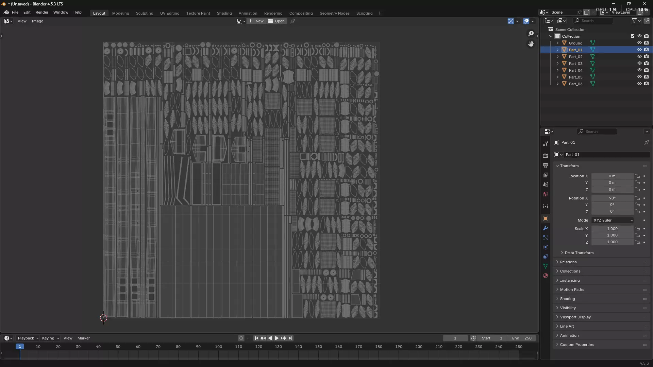The width and height of the screenshot is (653, 367).
Task: Switch to the Shading workspace tab
Action: click(224, 13)
